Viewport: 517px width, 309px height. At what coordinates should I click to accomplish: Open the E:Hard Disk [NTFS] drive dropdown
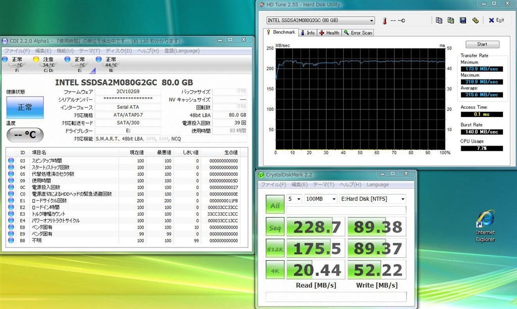(x=373, y=199)
